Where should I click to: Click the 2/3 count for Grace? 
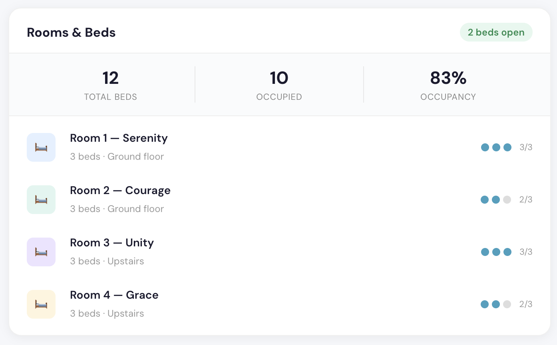click(526, 304)
